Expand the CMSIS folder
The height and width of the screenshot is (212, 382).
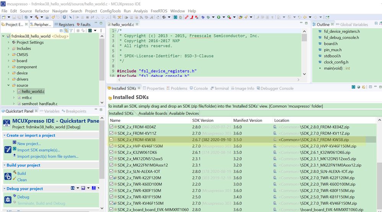(8, 55)
